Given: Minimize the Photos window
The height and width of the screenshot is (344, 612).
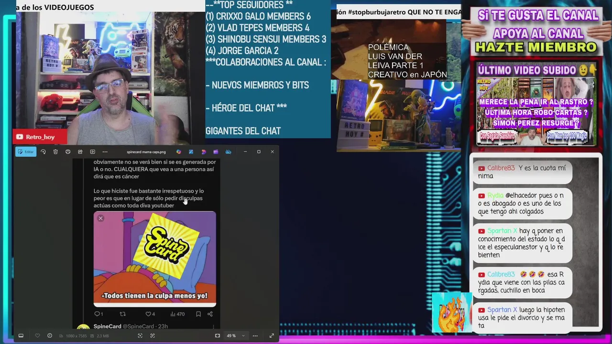Looking at the screenshot, I should (x=245, y=152).
